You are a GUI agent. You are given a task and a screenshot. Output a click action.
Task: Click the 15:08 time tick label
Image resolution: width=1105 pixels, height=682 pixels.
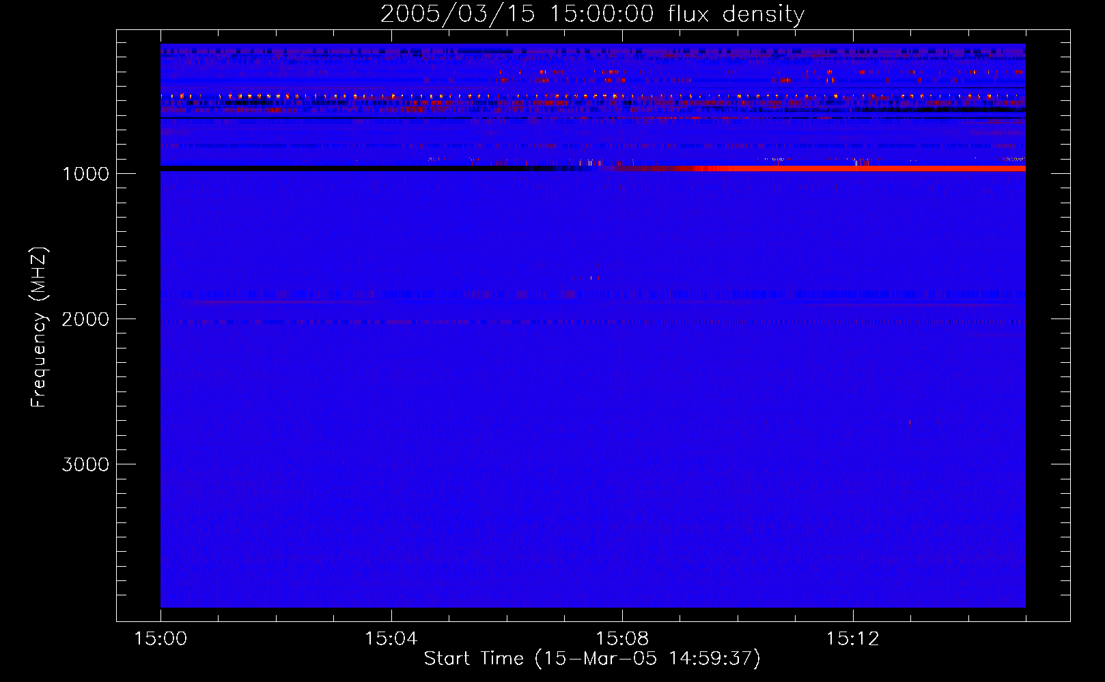point(621,639)
